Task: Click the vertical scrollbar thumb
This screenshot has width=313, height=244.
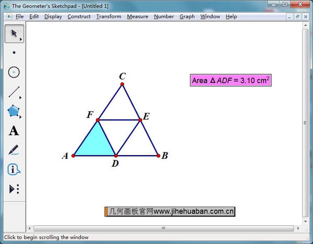Action: coord(305,123)
